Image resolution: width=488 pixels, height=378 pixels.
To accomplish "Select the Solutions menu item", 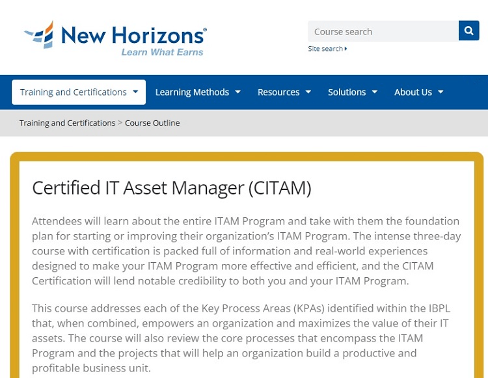I will [x=353, y=92].
